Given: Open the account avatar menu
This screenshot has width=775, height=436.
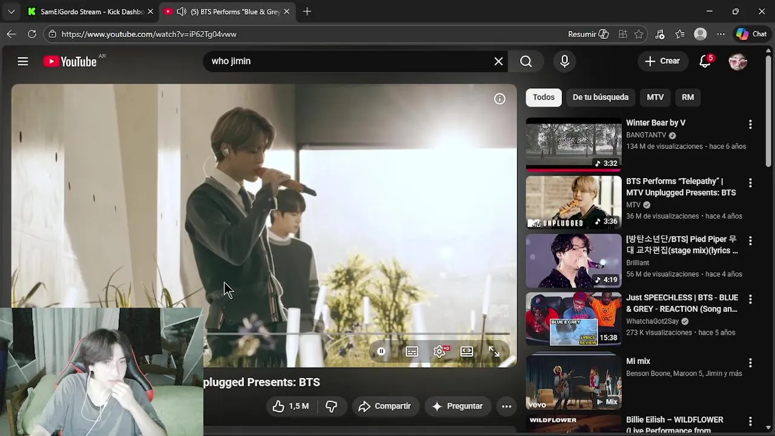Looking at the screenshot, I should pyautogui.click(x=737, y=61).
